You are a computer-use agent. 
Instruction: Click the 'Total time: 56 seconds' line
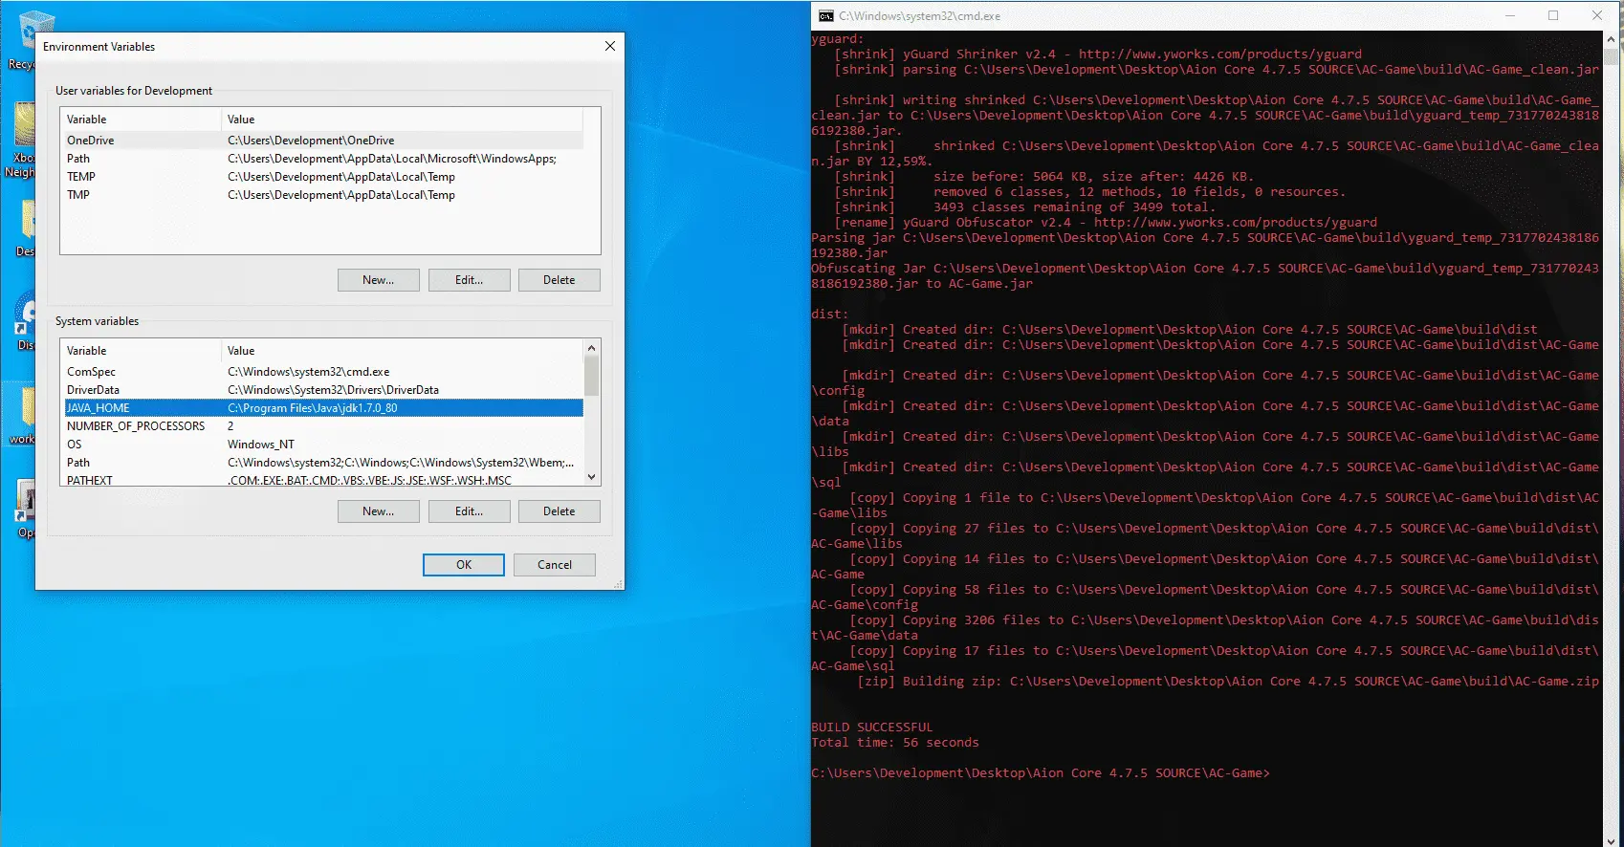[894, 743]
